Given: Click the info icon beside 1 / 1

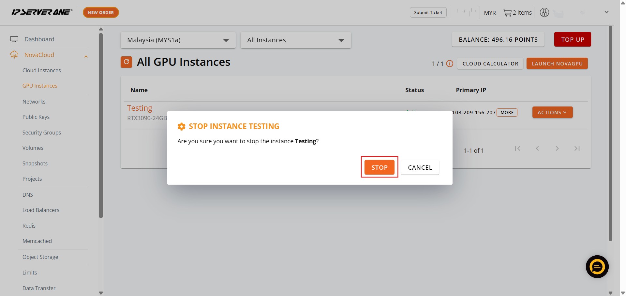Looking at the screenshot, I should click(x=450, y=64).
